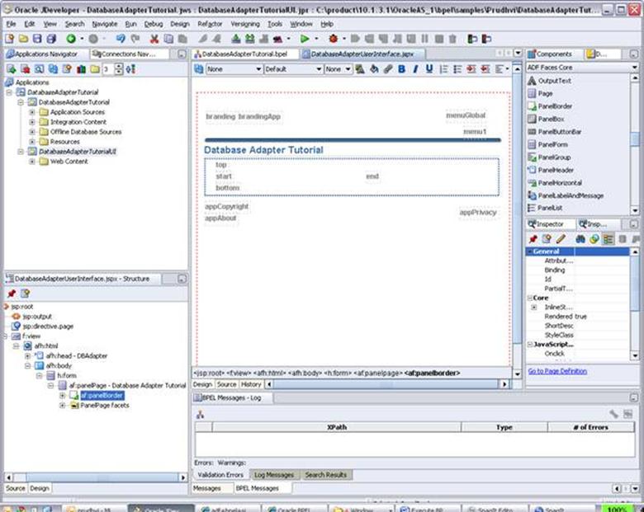Screen dimensions: 644x512
Task: Click the Copy toolbar icon
Action: click(168, 39)
